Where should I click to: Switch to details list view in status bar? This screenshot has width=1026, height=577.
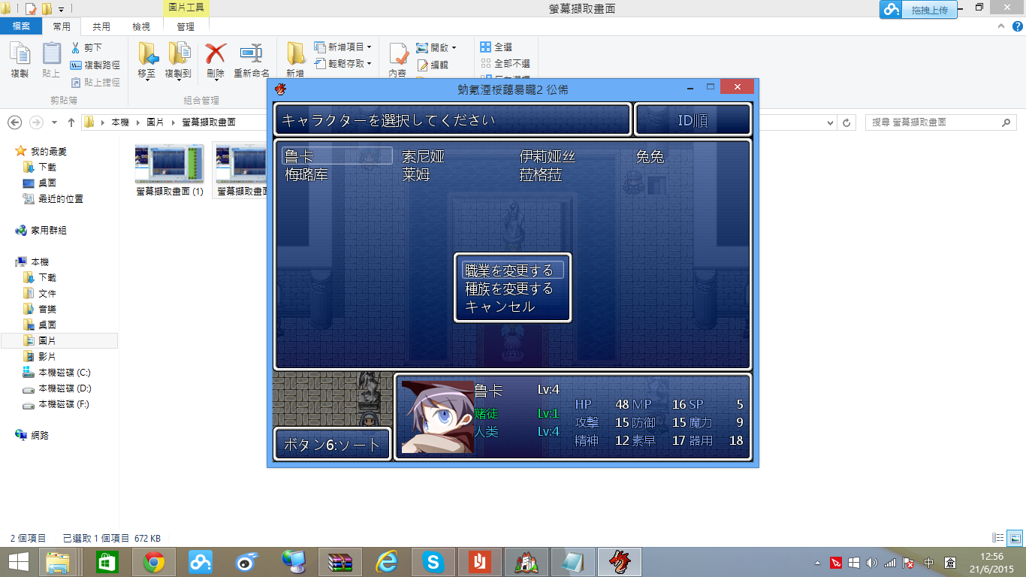[998, 538]
